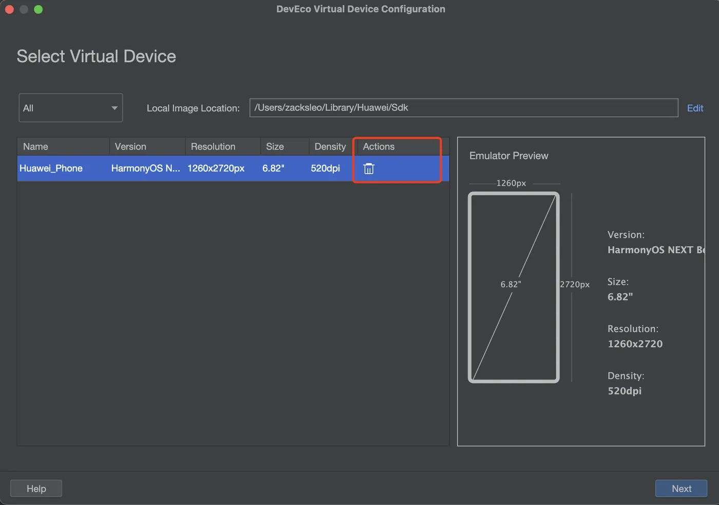Zoom the window with the green button

tap(38, 9)
